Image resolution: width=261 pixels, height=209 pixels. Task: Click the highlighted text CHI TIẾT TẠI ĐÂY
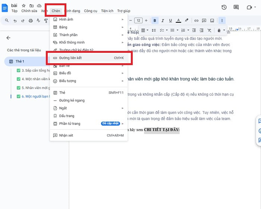point(161,130)
